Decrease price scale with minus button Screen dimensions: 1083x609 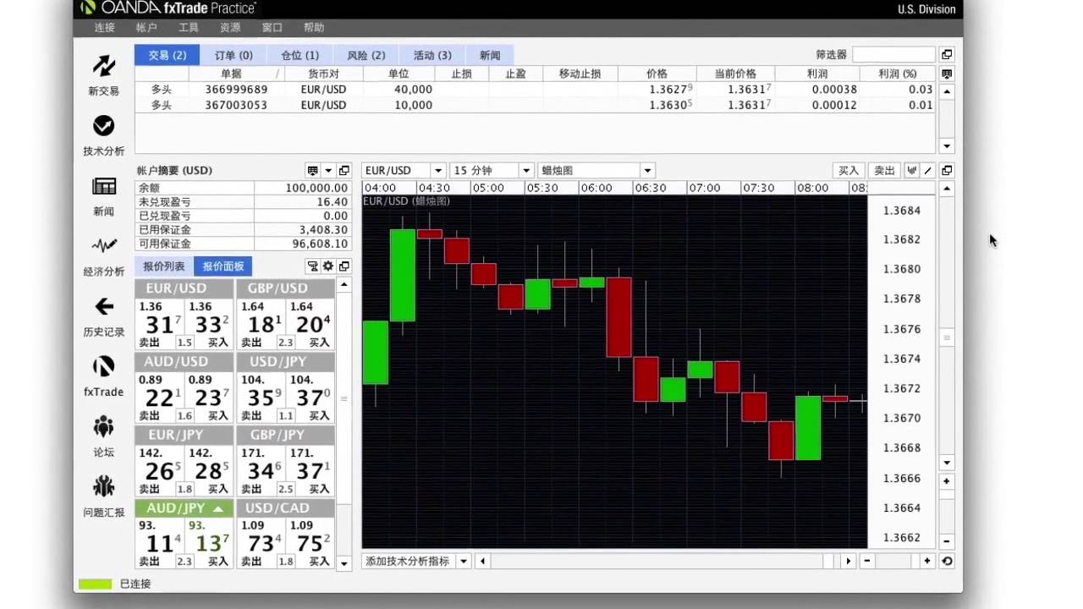pos(947,541)
